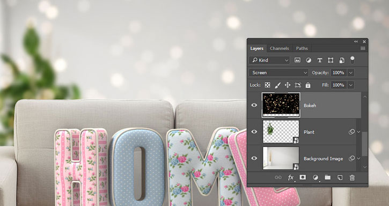The image size is (389, 206).
Task: Delete layer trash icon
Action: 352,178
